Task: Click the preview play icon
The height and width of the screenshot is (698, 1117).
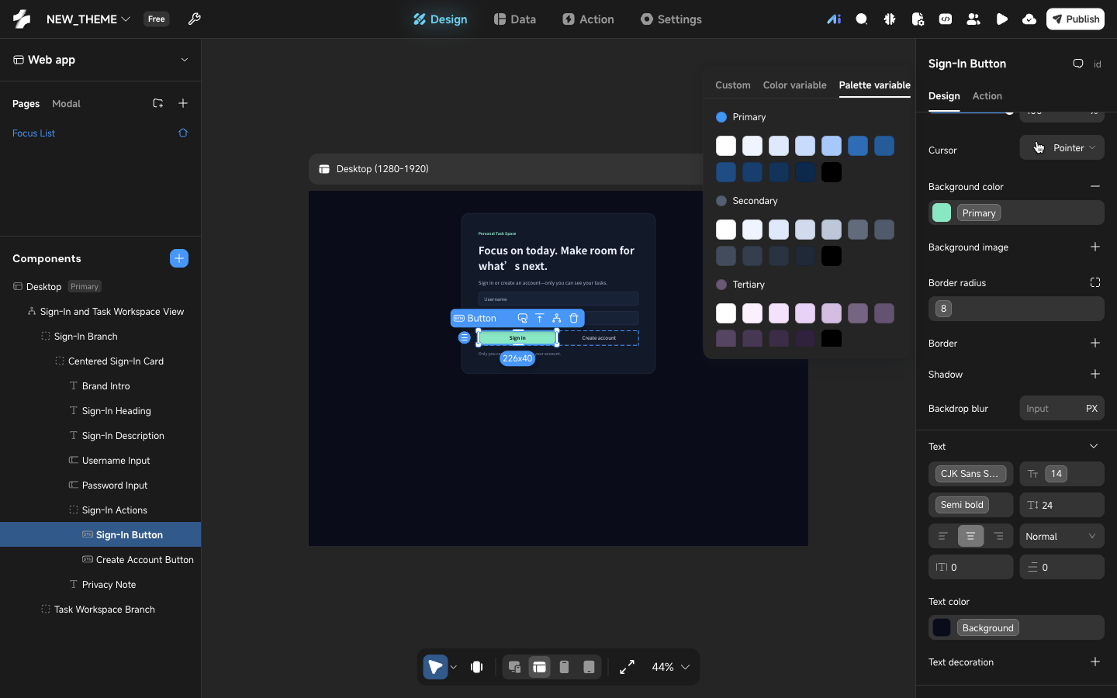Action: (x=1001, y=19)
